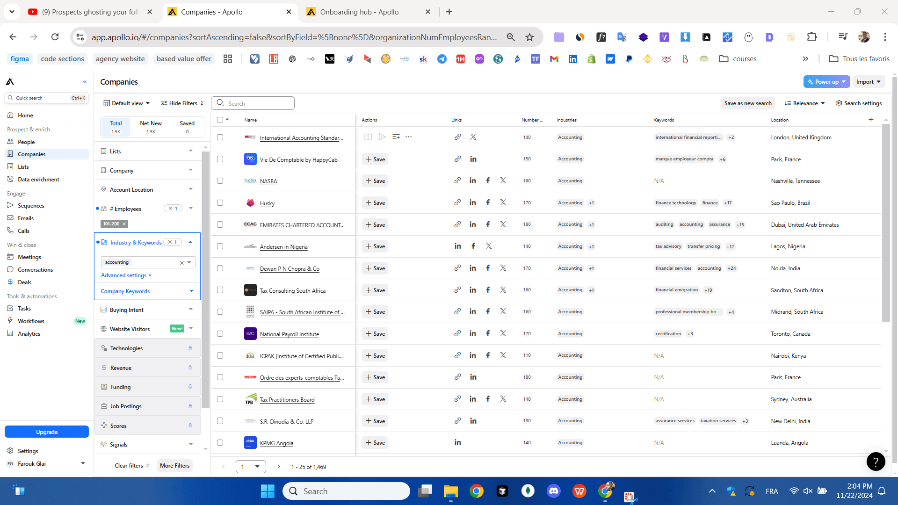898x505 pixels.
Task: Click Save as new search button
Action: (748, 103)
